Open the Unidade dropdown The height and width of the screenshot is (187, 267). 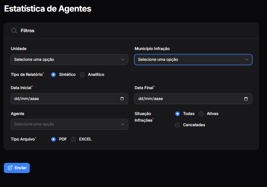(x=69, y=59)
